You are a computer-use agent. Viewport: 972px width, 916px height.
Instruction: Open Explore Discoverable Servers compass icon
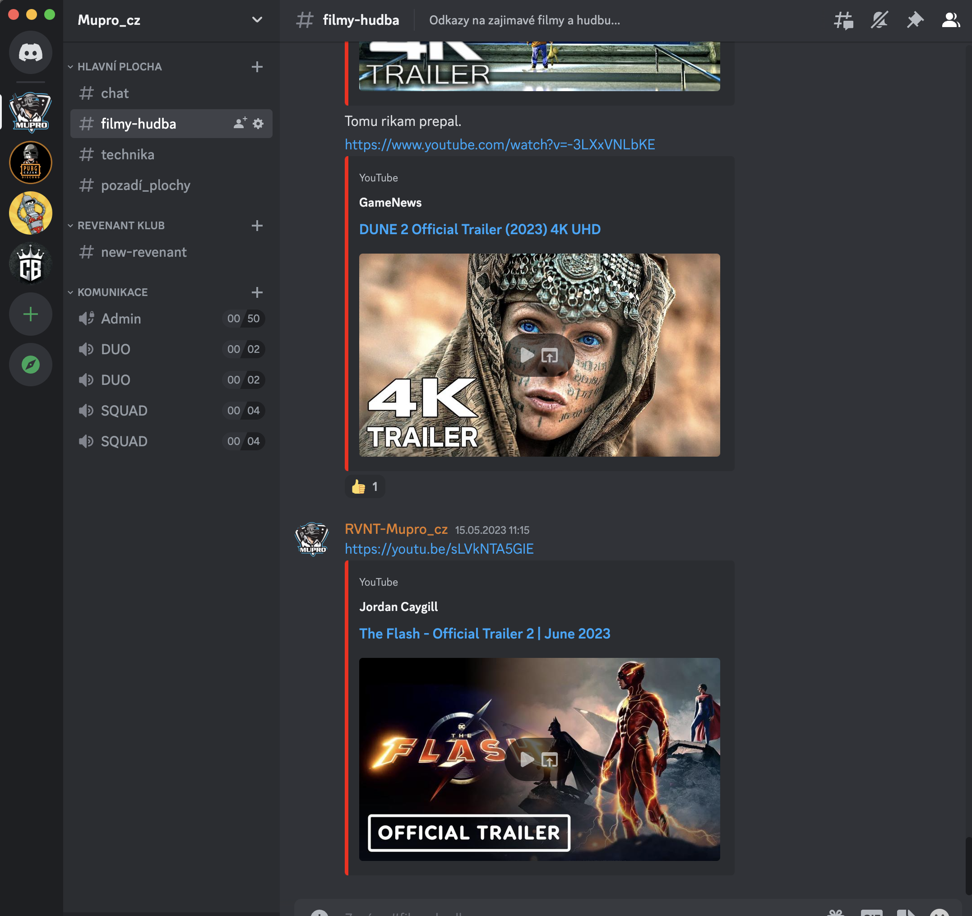(30, 365)
